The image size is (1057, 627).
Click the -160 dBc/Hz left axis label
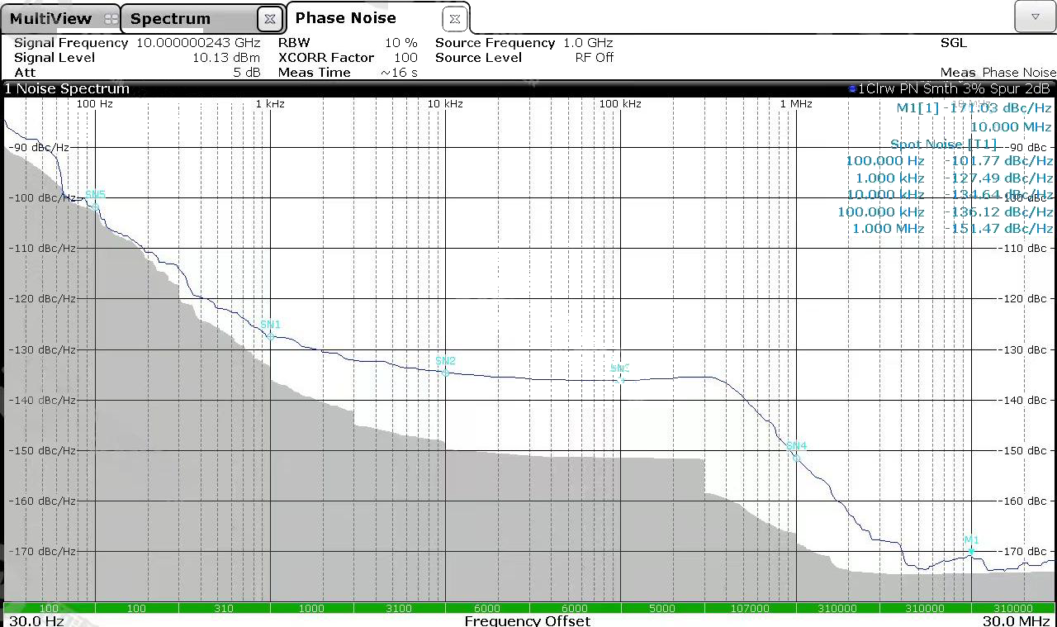[x=42, y=501]
